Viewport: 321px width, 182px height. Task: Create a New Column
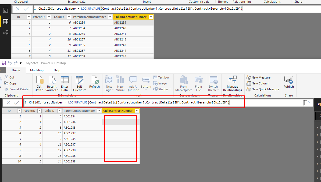258,83
